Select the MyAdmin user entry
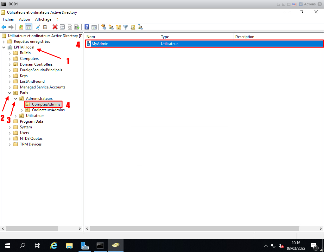The image size is (324, 252). click(x=100, y=44)
